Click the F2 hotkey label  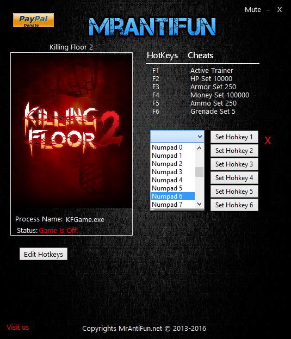(x=156, y=79)
